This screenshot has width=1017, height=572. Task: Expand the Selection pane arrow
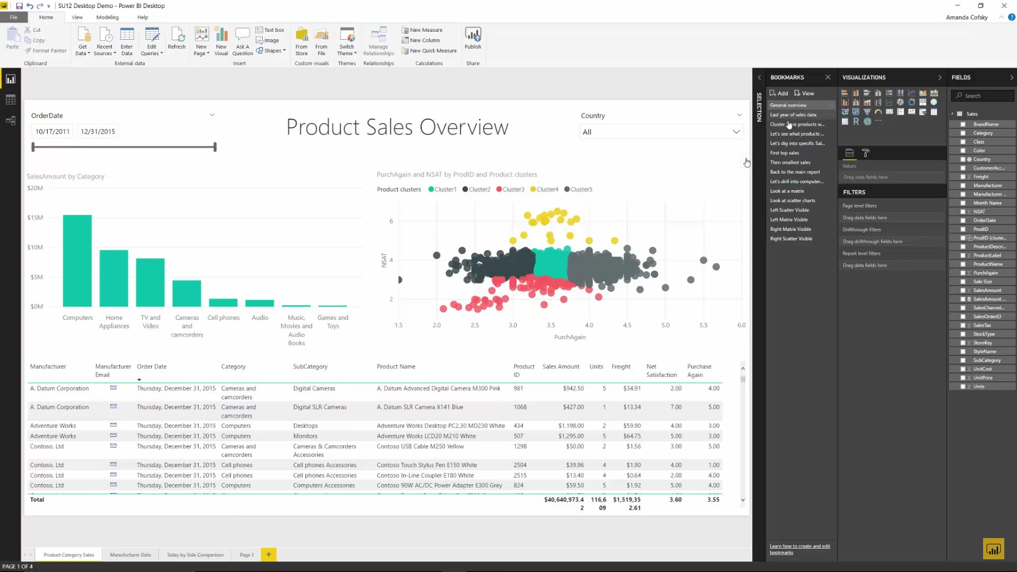pos(759,77)
